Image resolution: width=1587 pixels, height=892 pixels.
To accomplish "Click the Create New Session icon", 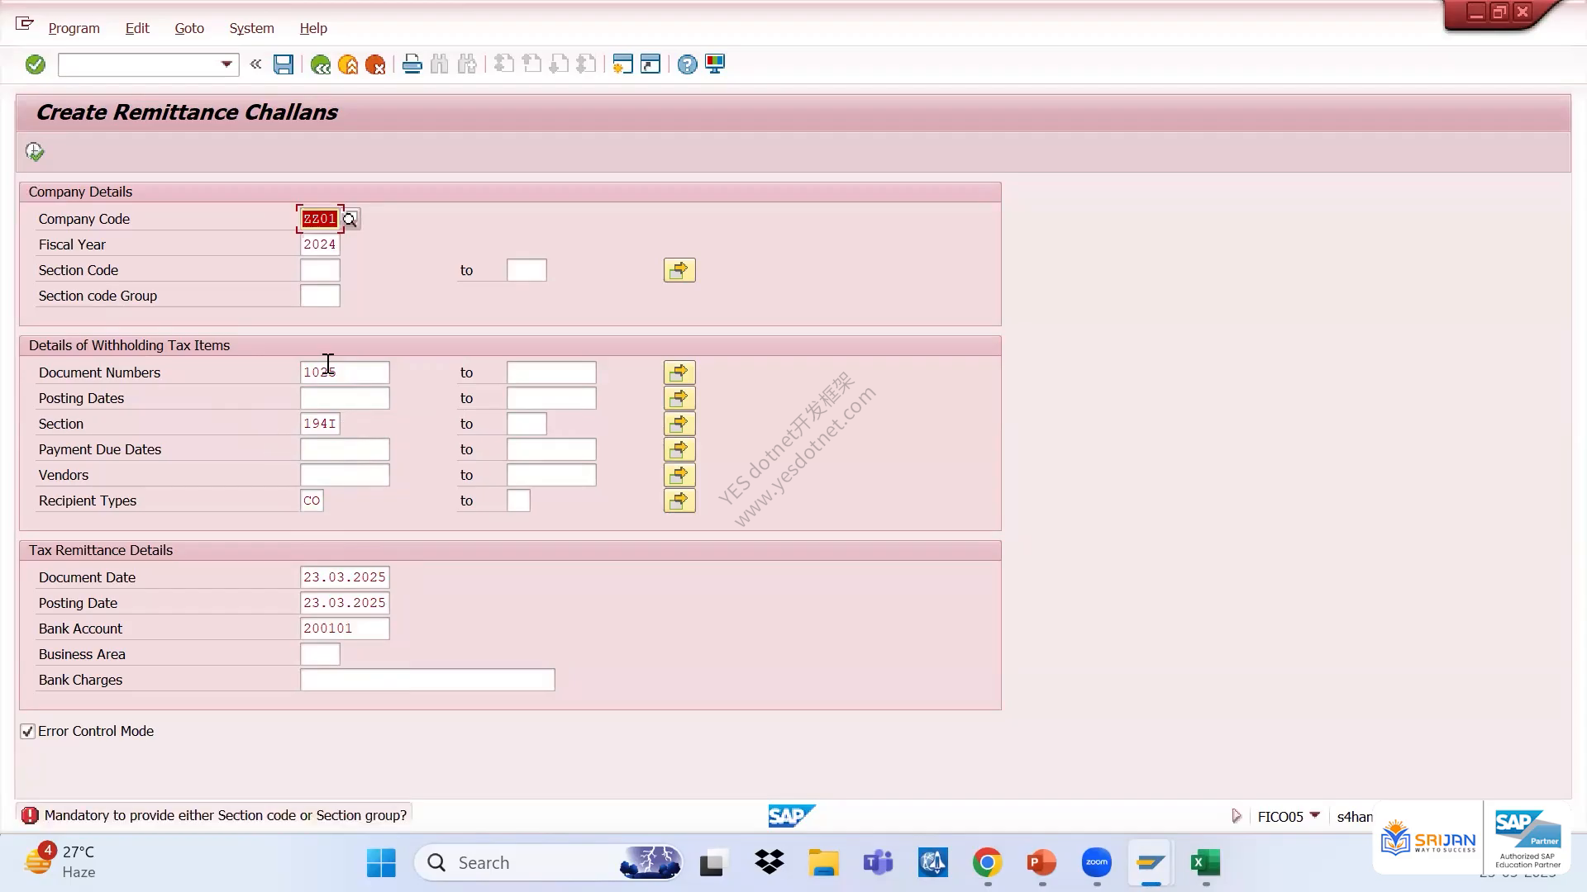I will [x=622, y=64].
